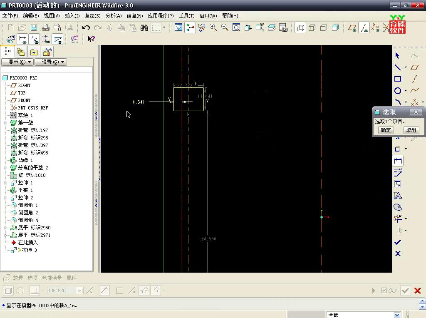Click 取消 in the 选取 dialog
426x318 pixels.
pyautogui.click(x=411, y=130)
